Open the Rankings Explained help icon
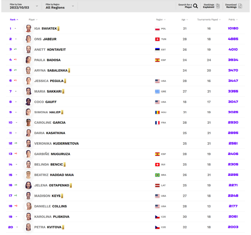 (218, 6)
